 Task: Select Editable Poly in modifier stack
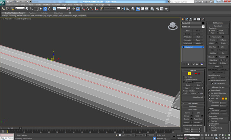[x=193, y=47]
